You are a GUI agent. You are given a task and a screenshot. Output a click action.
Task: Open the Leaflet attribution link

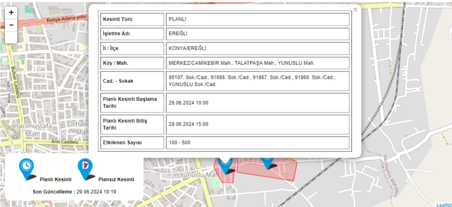click(443, 204)
